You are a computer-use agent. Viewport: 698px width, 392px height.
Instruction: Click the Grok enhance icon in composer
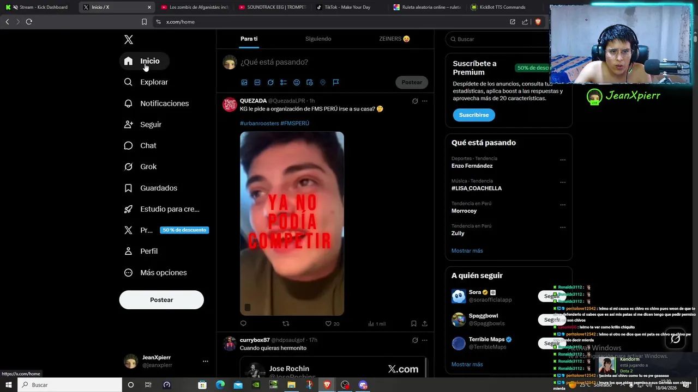tap(270, 82)
